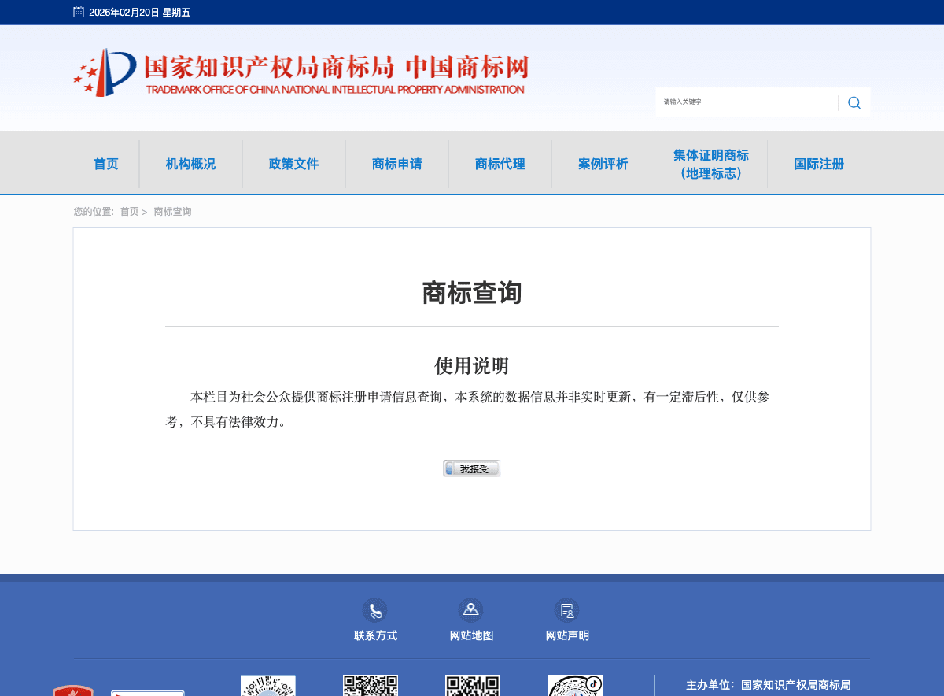Image resolution: width=944 pixels, height=696 pixels.
Task: Open the Douyin QR code icon
Action: (x=575, y=685)
